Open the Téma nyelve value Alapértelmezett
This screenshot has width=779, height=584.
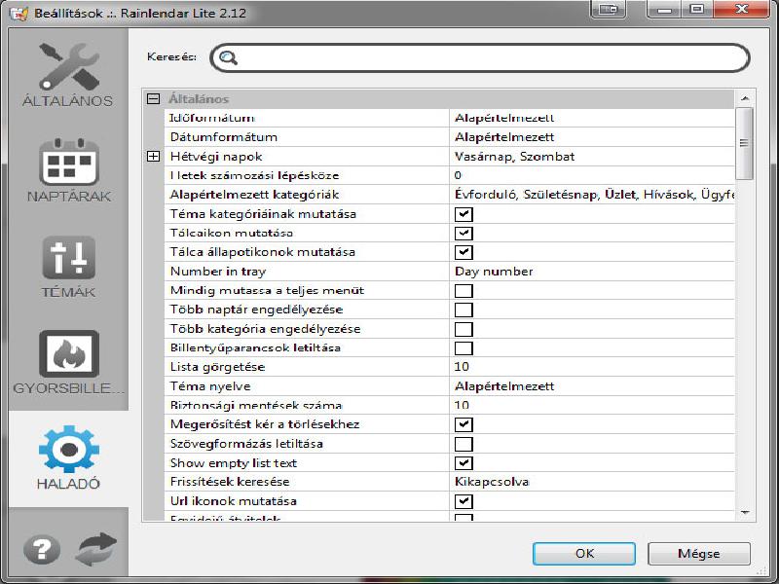(503, 385)
